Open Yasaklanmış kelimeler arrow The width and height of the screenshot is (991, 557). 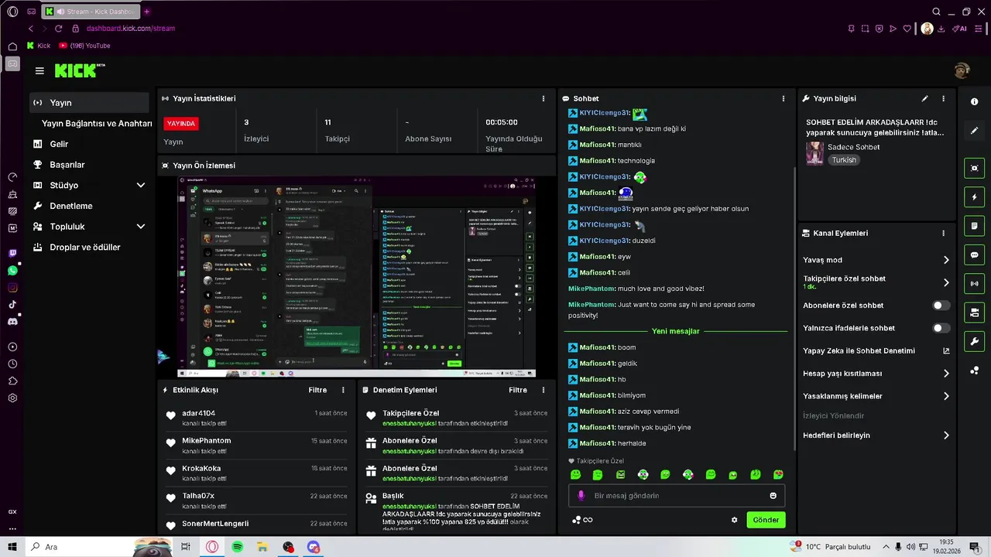[x=945, y=396]
